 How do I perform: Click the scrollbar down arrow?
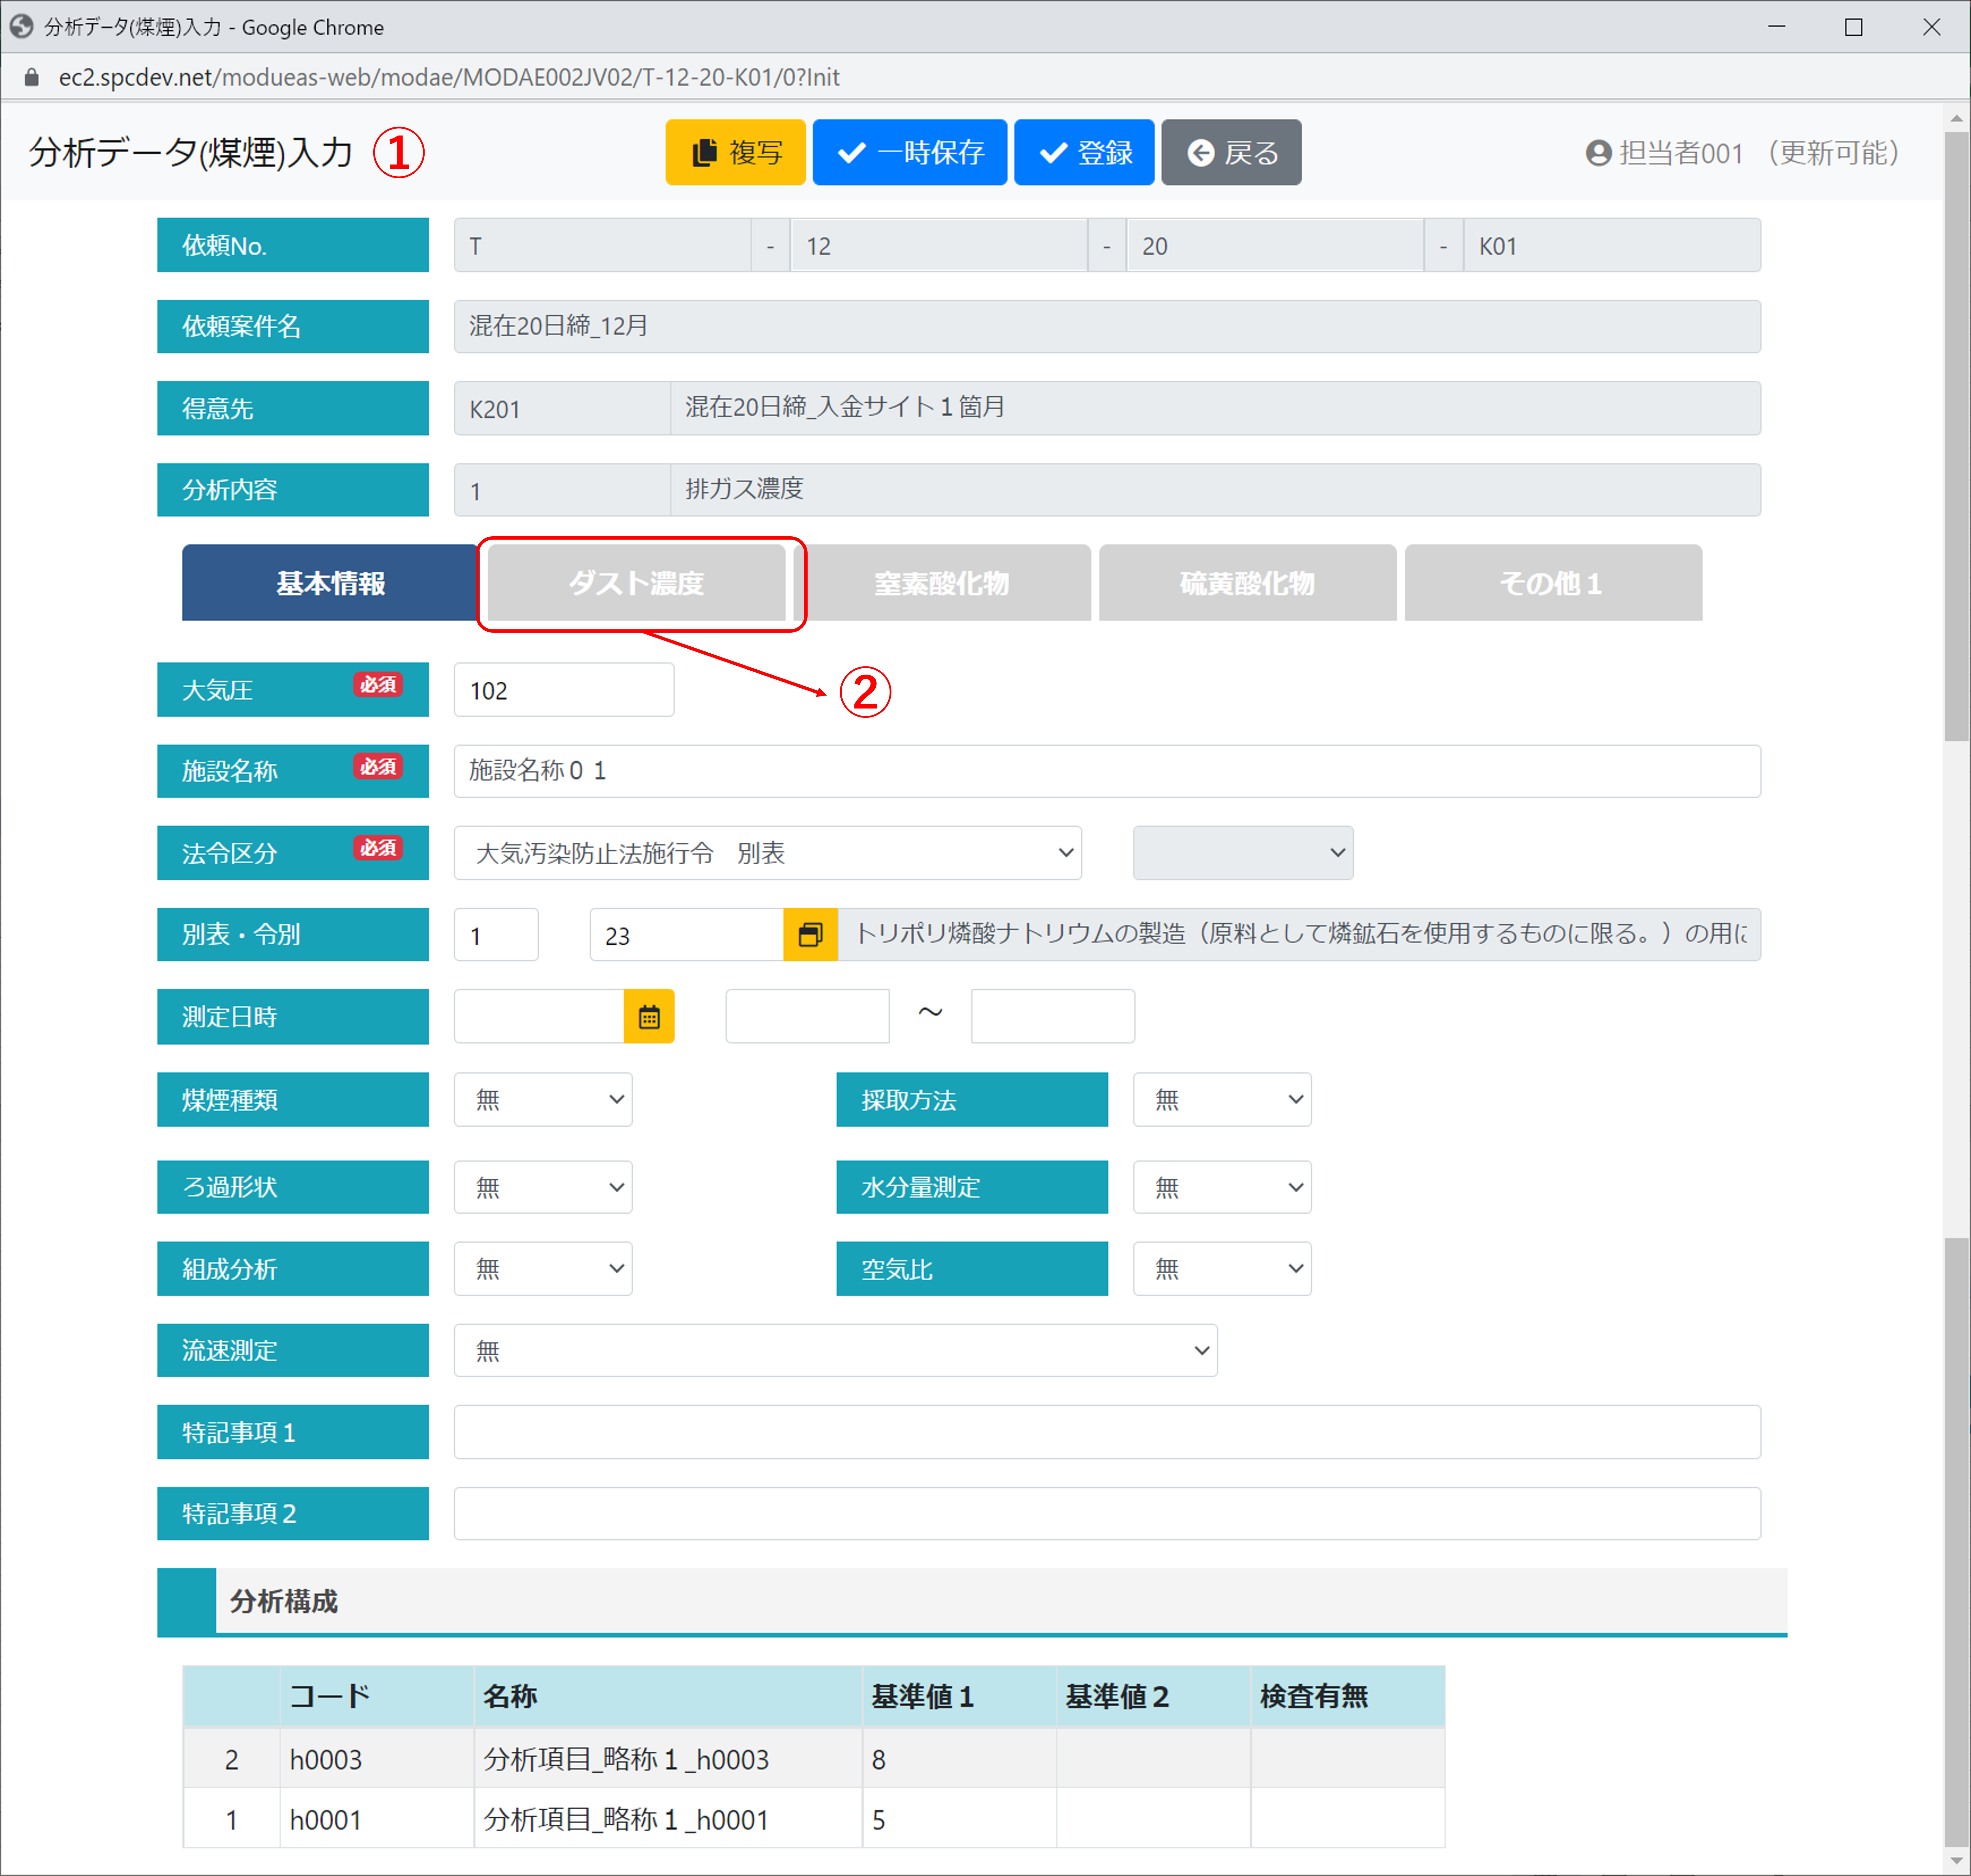(x=1956, y=1861)
